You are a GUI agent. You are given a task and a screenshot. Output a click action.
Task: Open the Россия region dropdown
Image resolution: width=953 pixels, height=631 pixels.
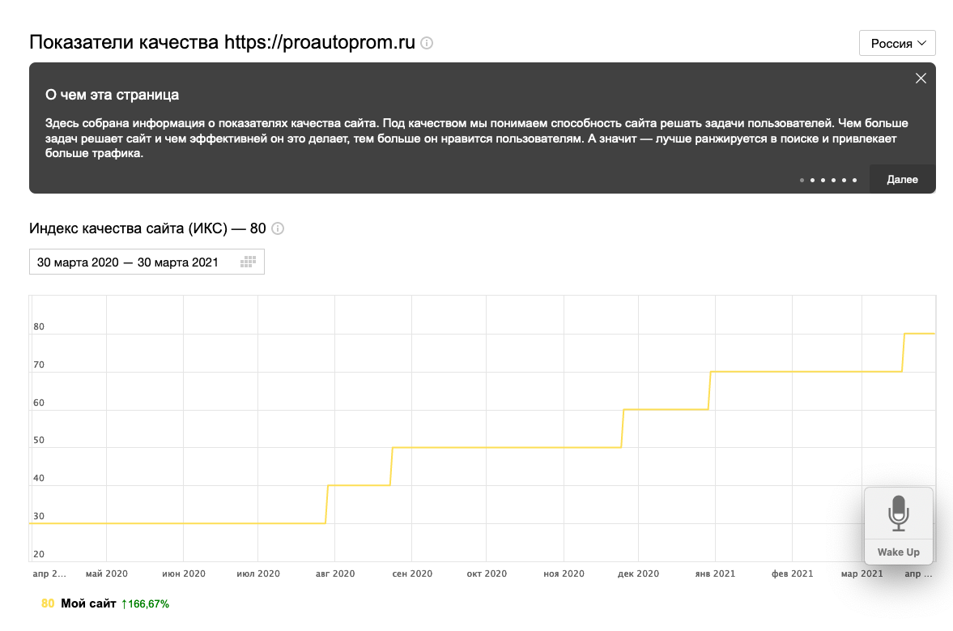click(x=897, y=43)
